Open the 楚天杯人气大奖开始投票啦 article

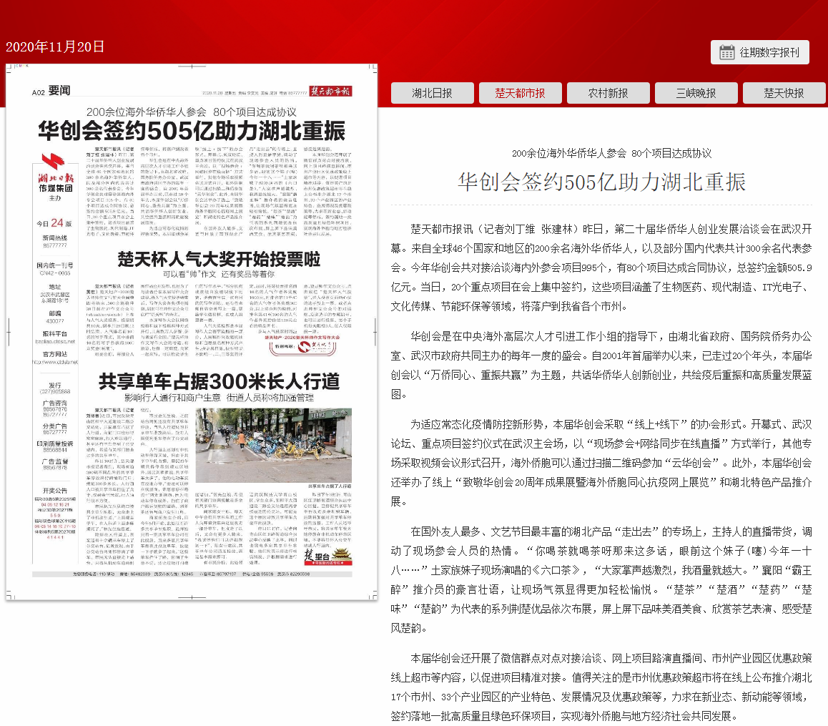(x=218, y=260)
